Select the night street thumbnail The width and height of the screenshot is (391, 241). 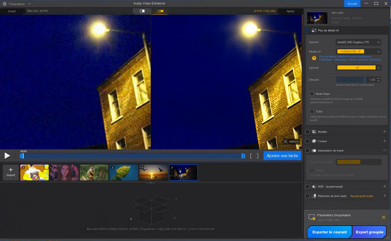[183, 172]
